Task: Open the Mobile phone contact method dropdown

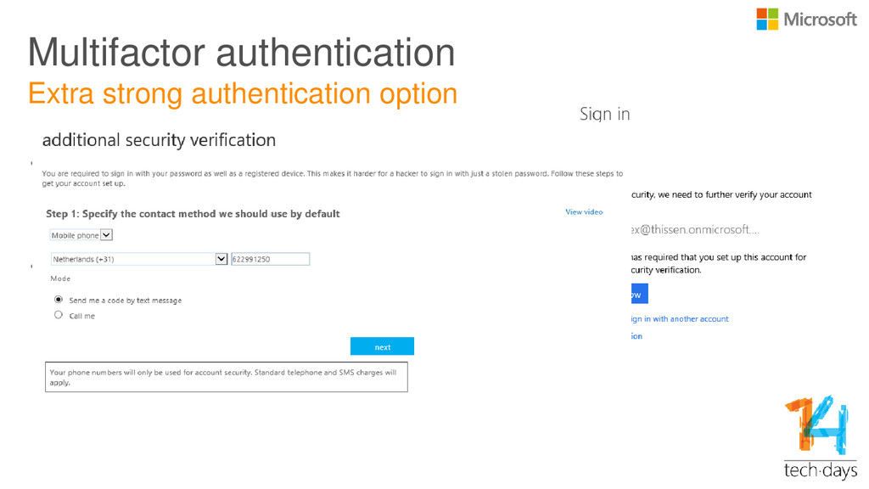Action: click(x=81, y=235)
